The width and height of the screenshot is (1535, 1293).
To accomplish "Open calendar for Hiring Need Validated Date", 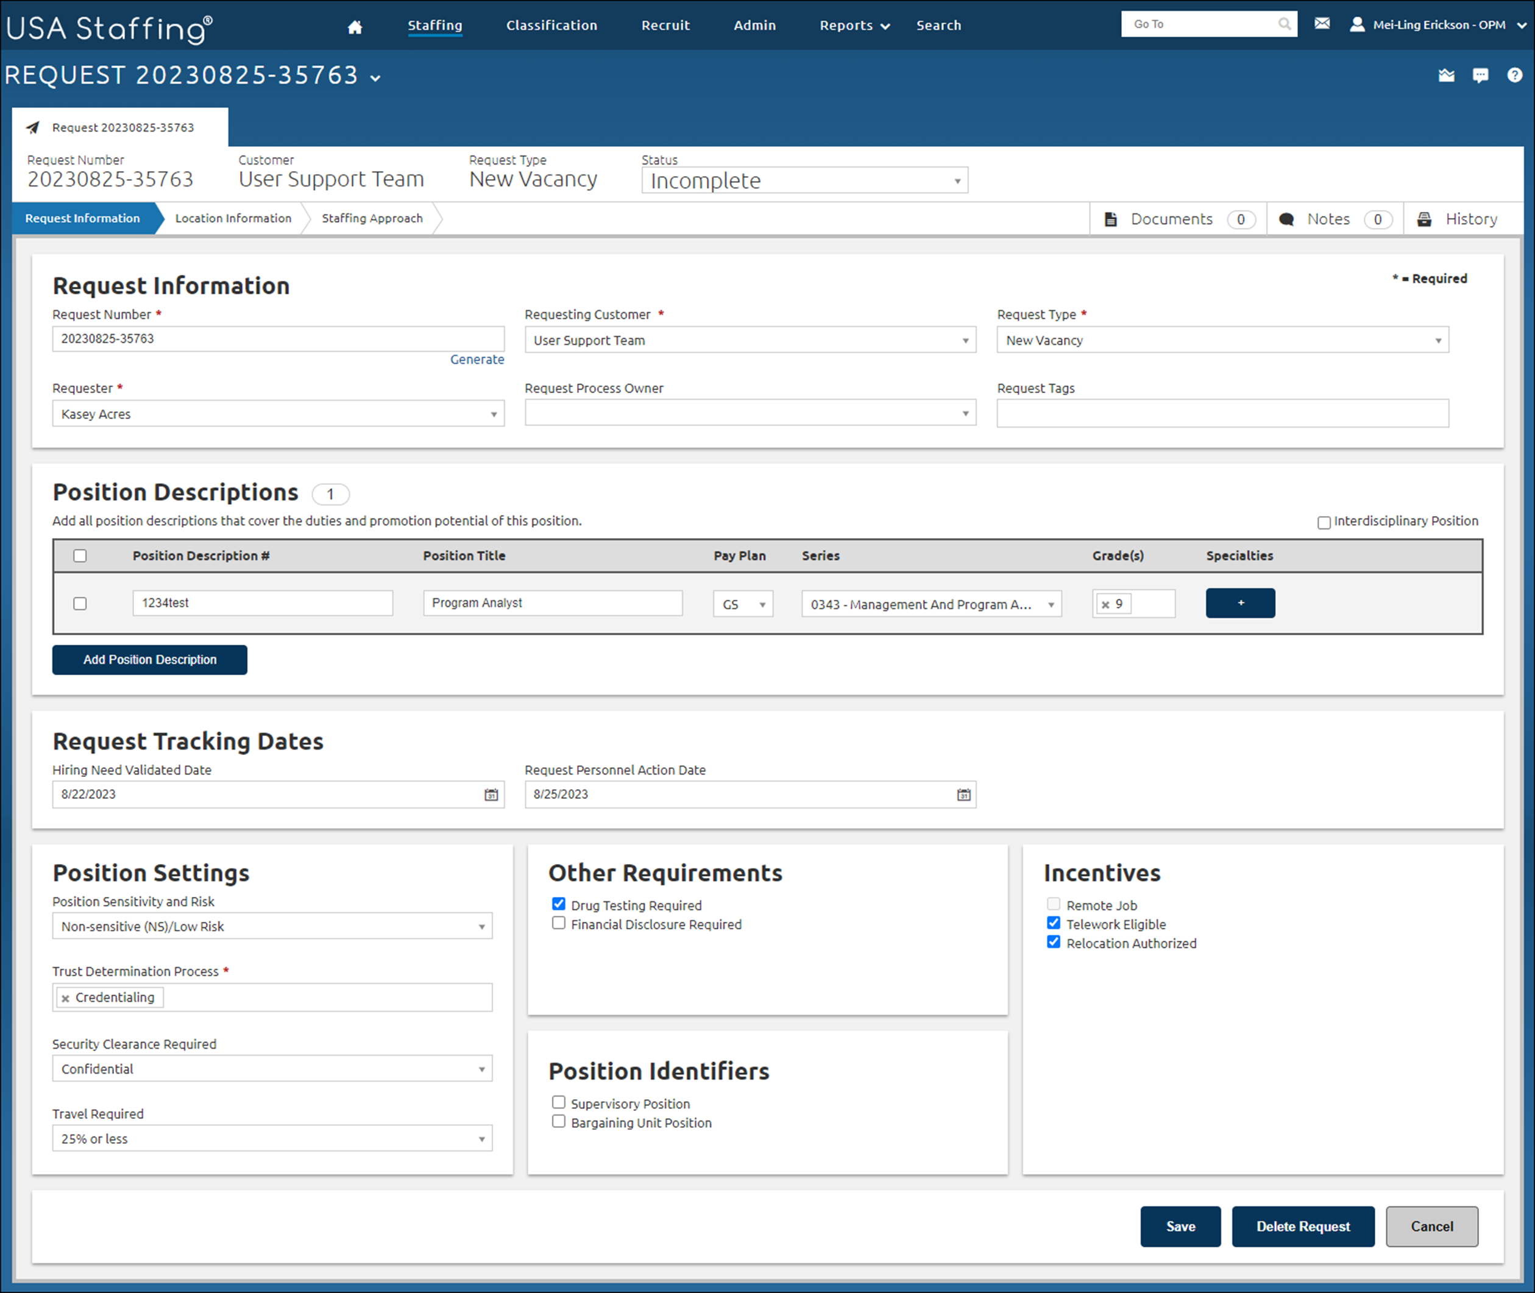I will [491, 795].
